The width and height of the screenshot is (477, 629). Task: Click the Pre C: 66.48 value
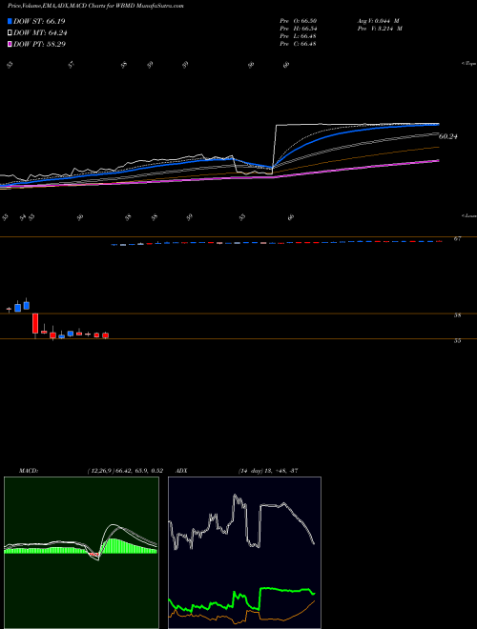pyautogui.click(x=298, y=44)
